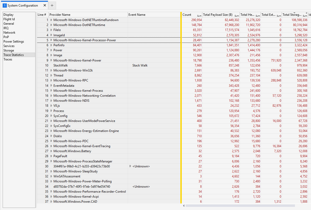
Task: Click payload size value 82,449,302
Action: pos(232,20)
